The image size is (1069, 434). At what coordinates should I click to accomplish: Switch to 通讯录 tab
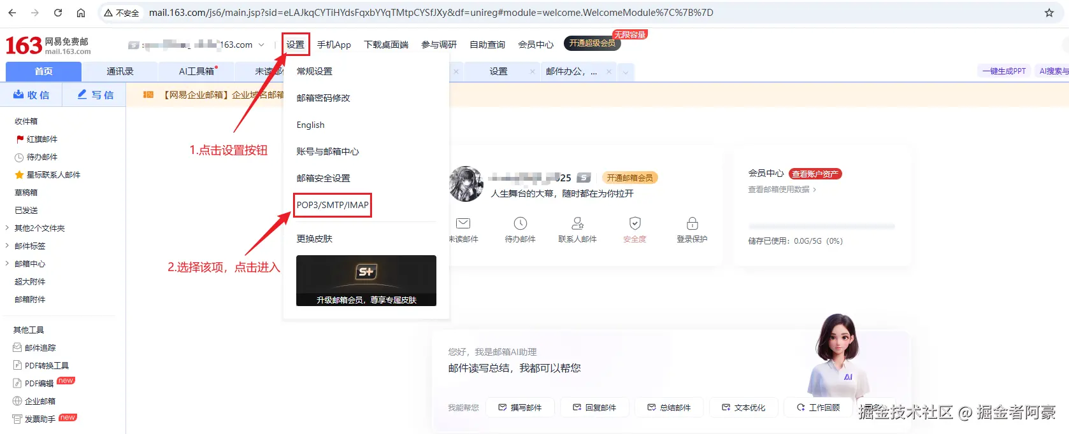click(x=120, y=71)
